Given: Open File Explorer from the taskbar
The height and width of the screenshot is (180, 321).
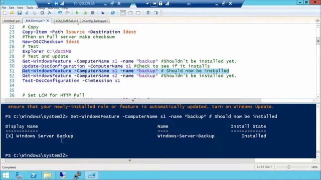Looking at the screenshot, I should point(48,175).
